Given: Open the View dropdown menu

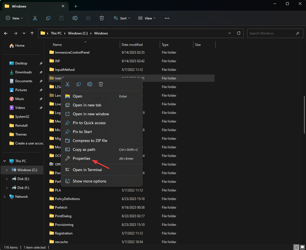Looking at the screenshot, I should [147, 18].
